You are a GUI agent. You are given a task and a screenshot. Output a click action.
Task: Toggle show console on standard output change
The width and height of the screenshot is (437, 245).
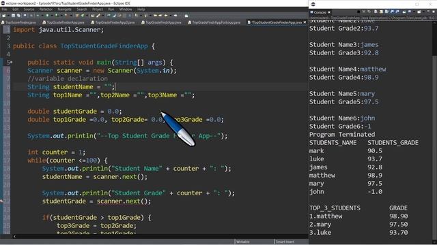pyautogui.click(x=392, y=12)
